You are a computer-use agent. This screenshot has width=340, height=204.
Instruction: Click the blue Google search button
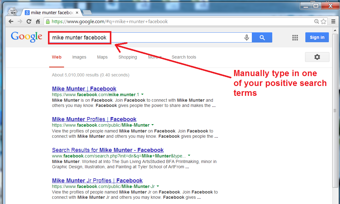(262, 38)
